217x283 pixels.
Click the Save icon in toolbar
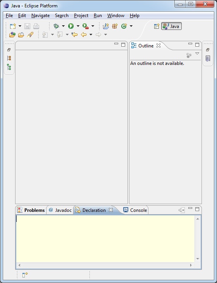click(28, 26)
